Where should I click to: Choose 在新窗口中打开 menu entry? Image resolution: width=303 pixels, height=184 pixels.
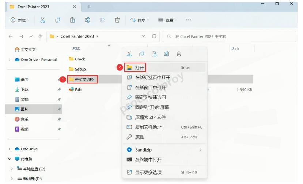[x=164, y=87]
